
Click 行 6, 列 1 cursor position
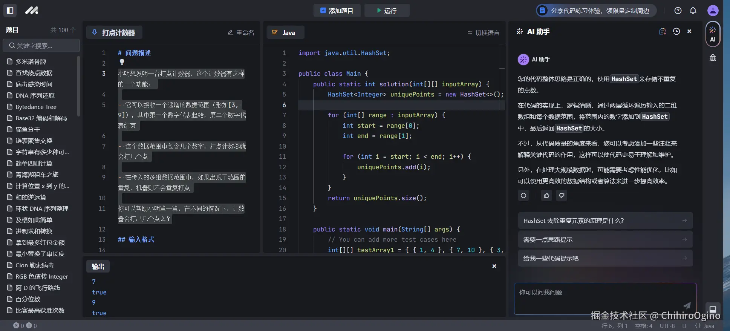(x=615, y=326)
